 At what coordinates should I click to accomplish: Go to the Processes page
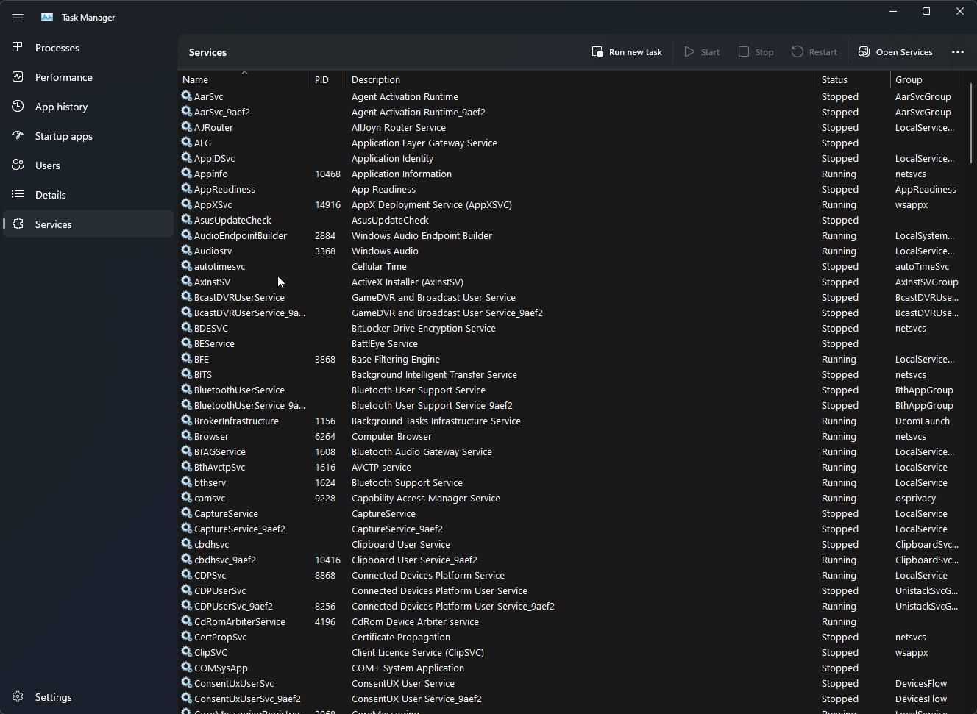point(88,47)
